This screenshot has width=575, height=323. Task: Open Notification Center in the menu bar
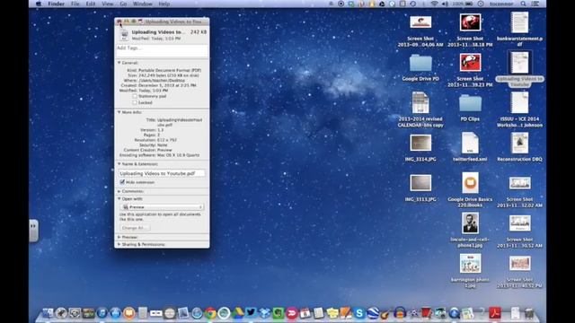pyautogui.click(x=535, y=4)
